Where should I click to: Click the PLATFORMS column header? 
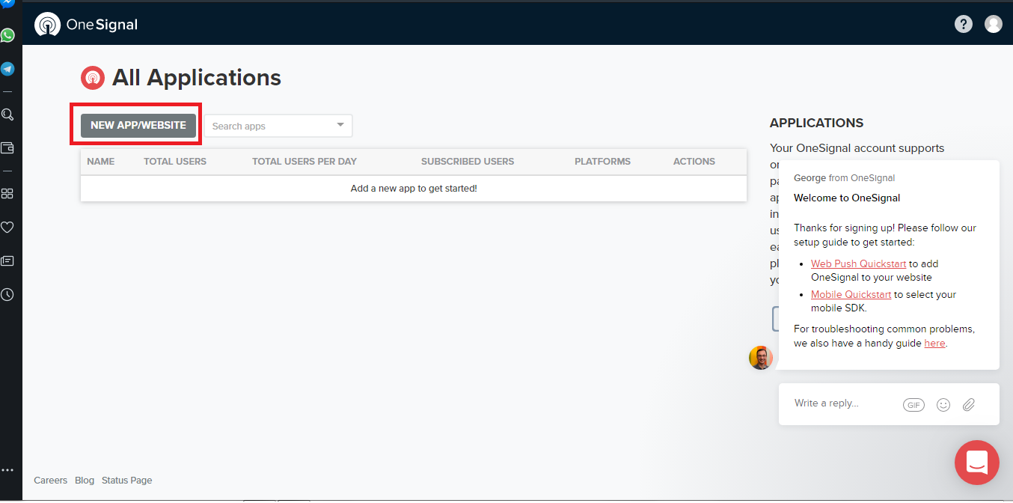coord(602,161)
